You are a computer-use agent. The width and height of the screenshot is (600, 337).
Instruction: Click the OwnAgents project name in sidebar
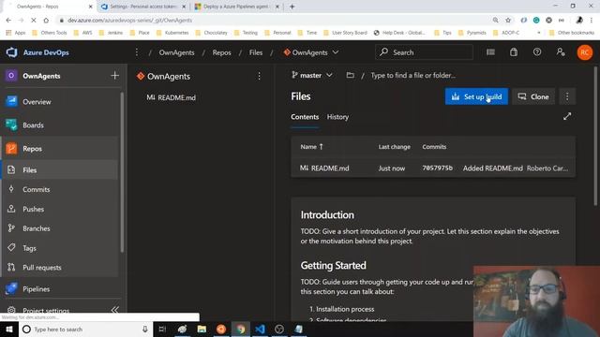tap(41, 76)
